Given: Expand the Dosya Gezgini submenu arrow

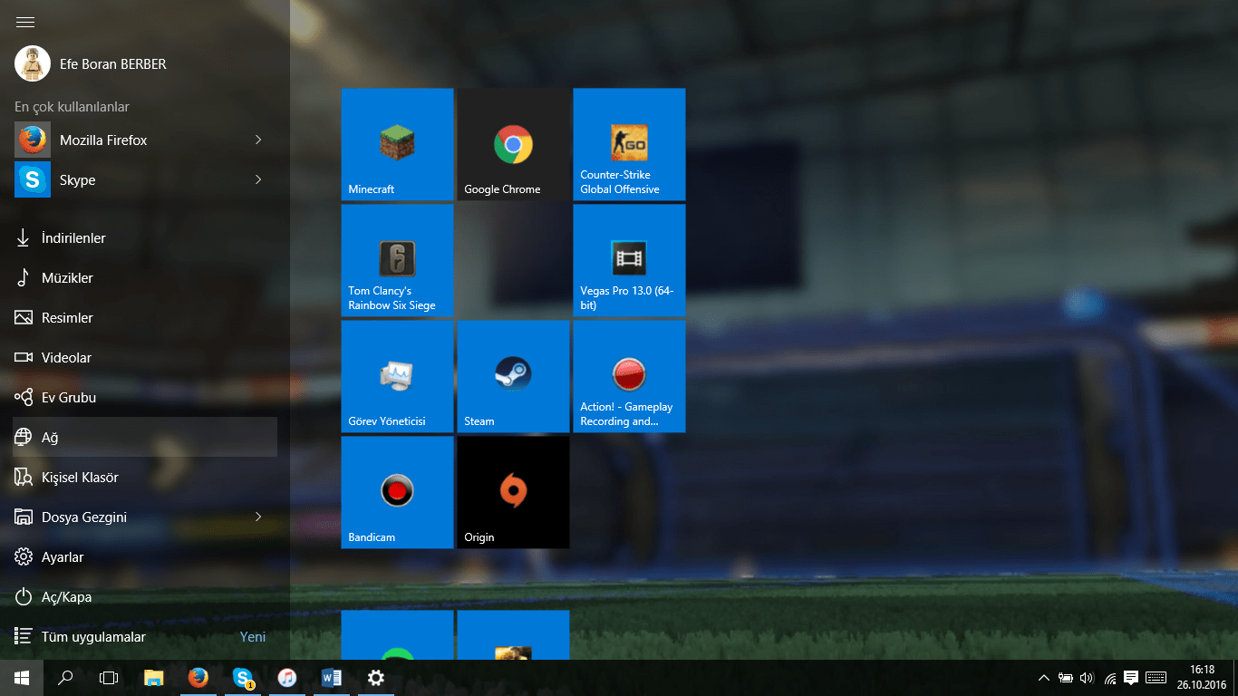Looking at the screenshot, I should click(x=259, y=517).
